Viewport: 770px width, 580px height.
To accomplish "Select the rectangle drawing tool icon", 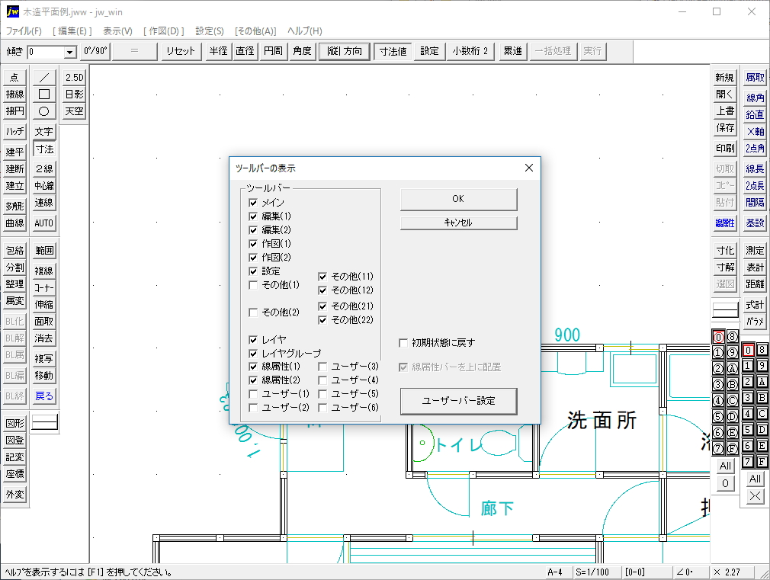I will 43,94.
